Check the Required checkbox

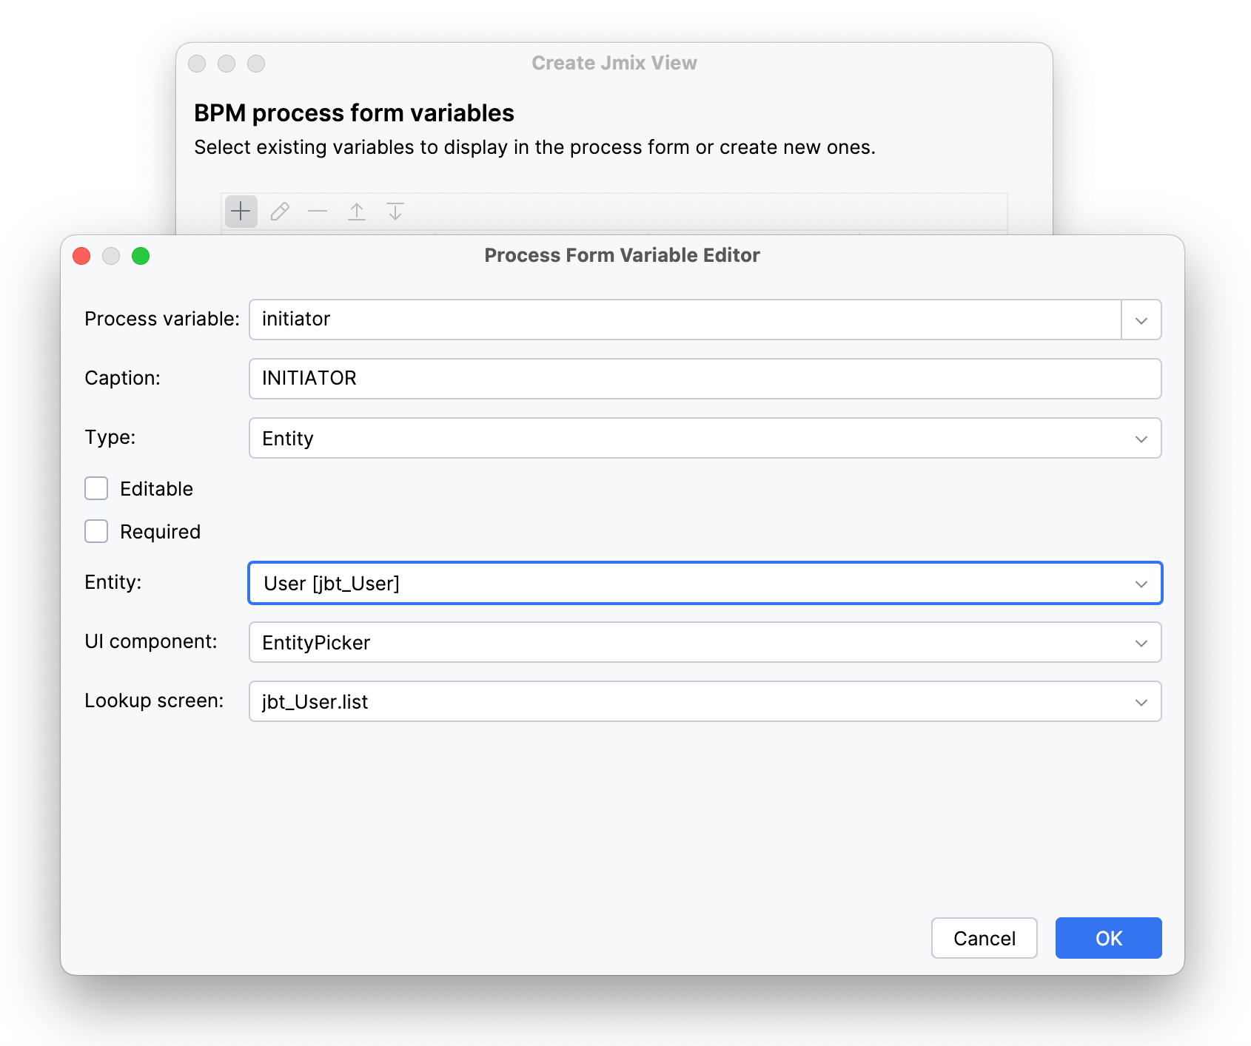(96, 532)
